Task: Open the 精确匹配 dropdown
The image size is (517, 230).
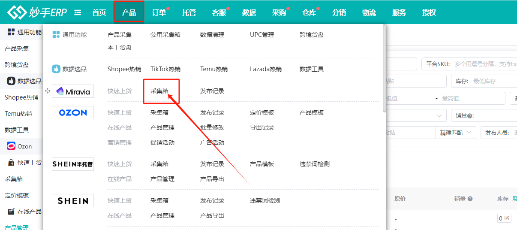Action: tap(456, 133)
